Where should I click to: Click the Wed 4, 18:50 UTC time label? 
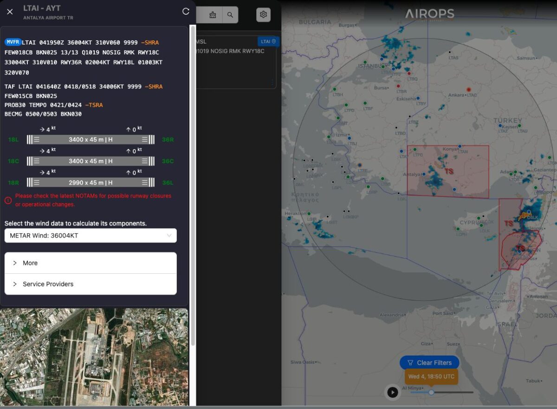[431, 376]
